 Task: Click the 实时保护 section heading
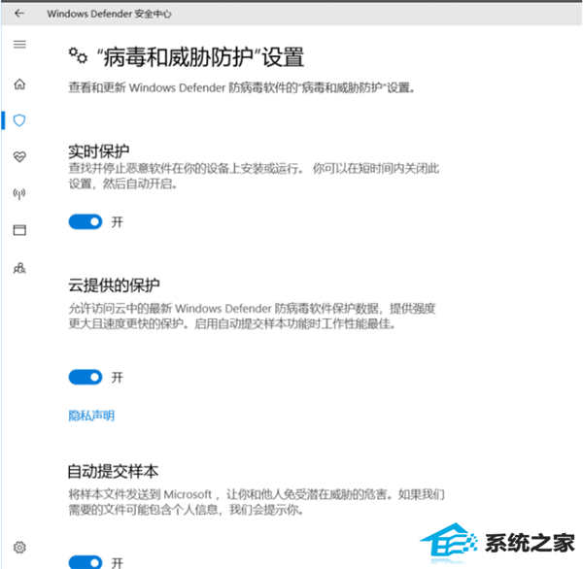[x=99, y=151]
